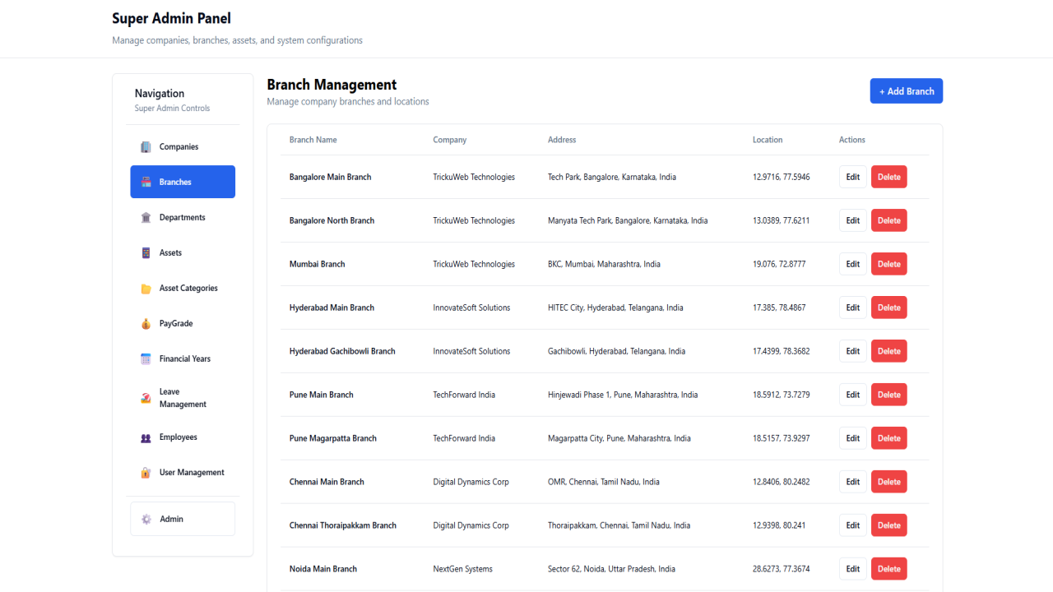Open the Companies navigation item
Image resolution: width=1053 pixels, height=592 pixels.
(x=183, y=147)
